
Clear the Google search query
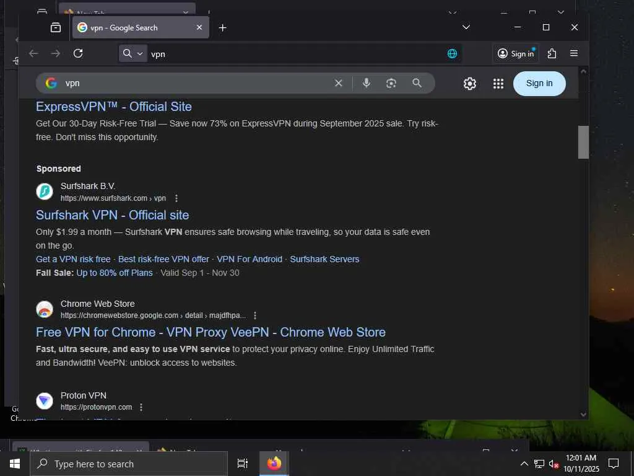(339, 83)
